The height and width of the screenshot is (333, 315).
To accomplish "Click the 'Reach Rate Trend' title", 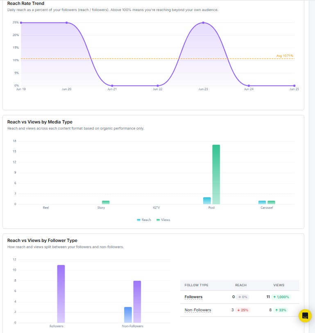I will [x=26, y=3].
